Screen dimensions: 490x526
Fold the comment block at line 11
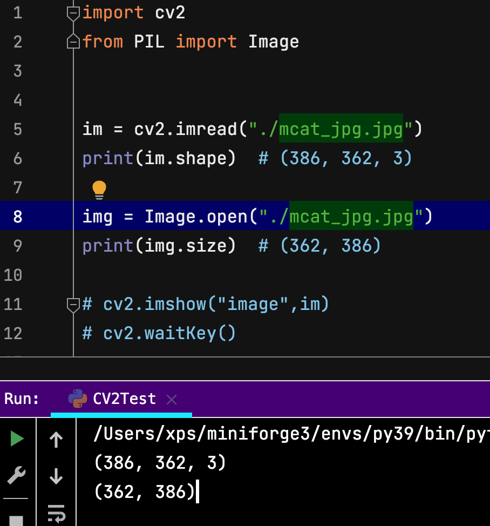click(x=73, y=305)
